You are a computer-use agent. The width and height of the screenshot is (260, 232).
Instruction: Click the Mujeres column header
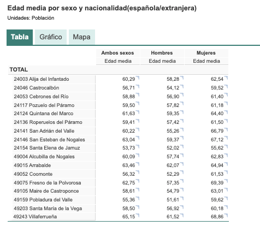(206, 53)
